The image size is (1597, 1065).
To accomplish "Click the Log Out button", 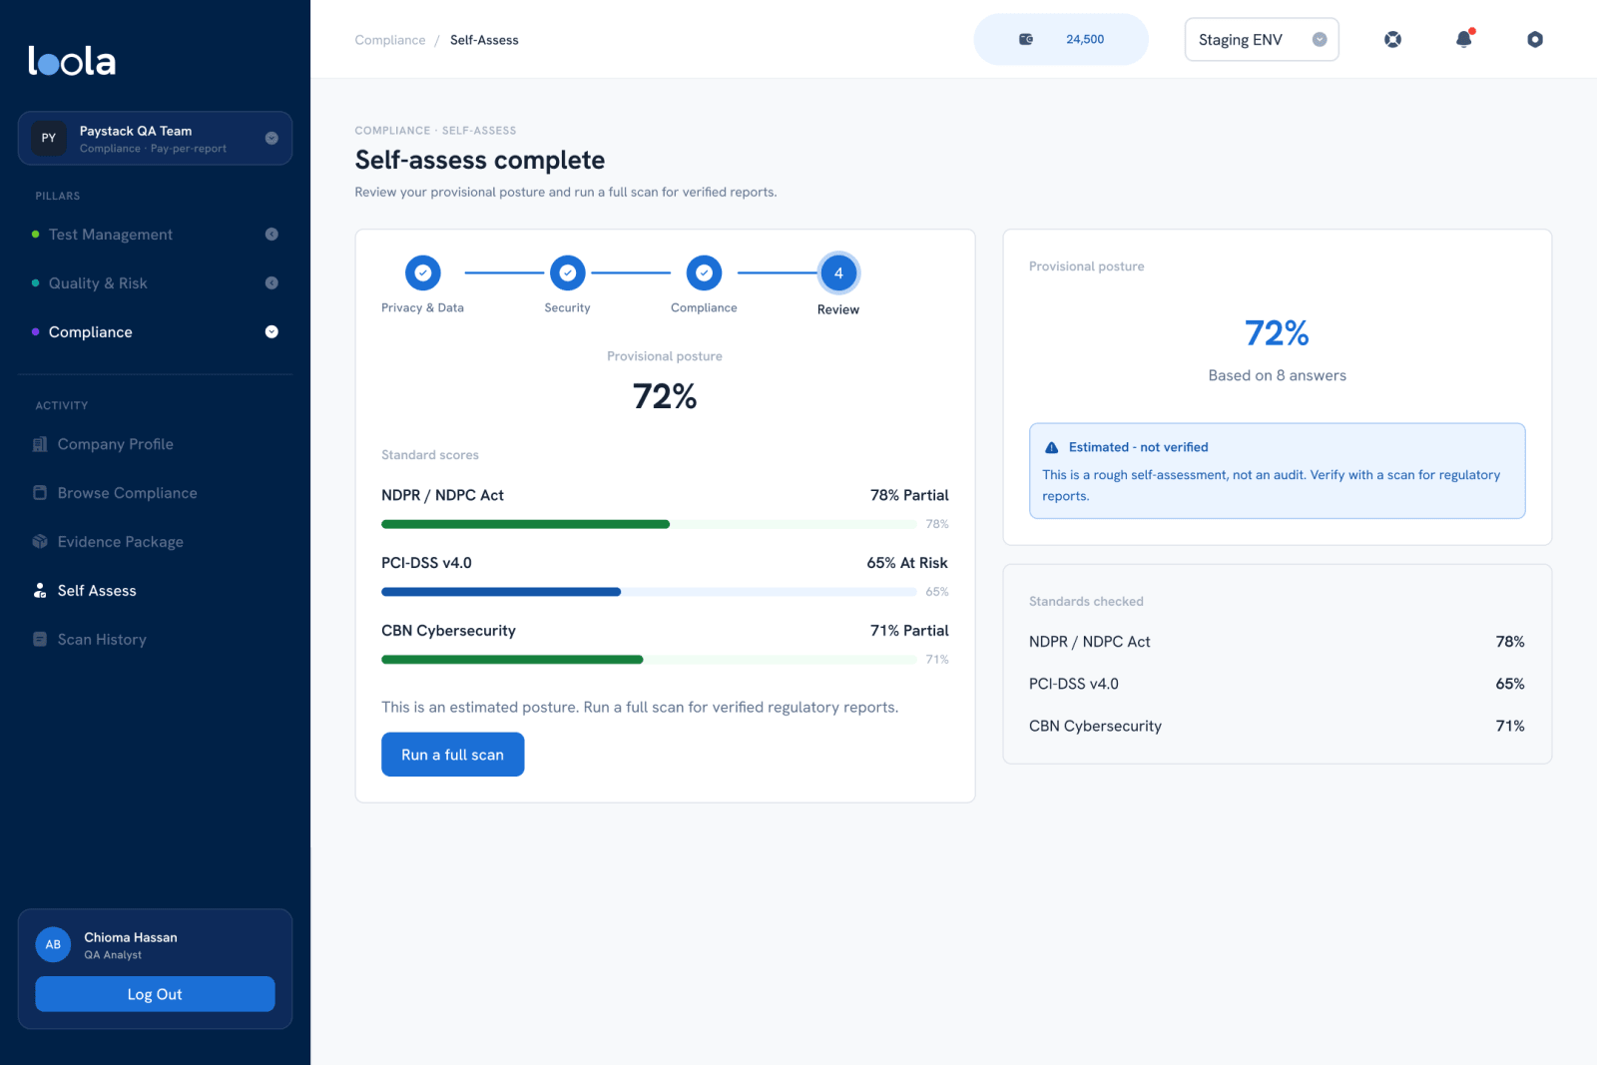I will click(155, 994).
